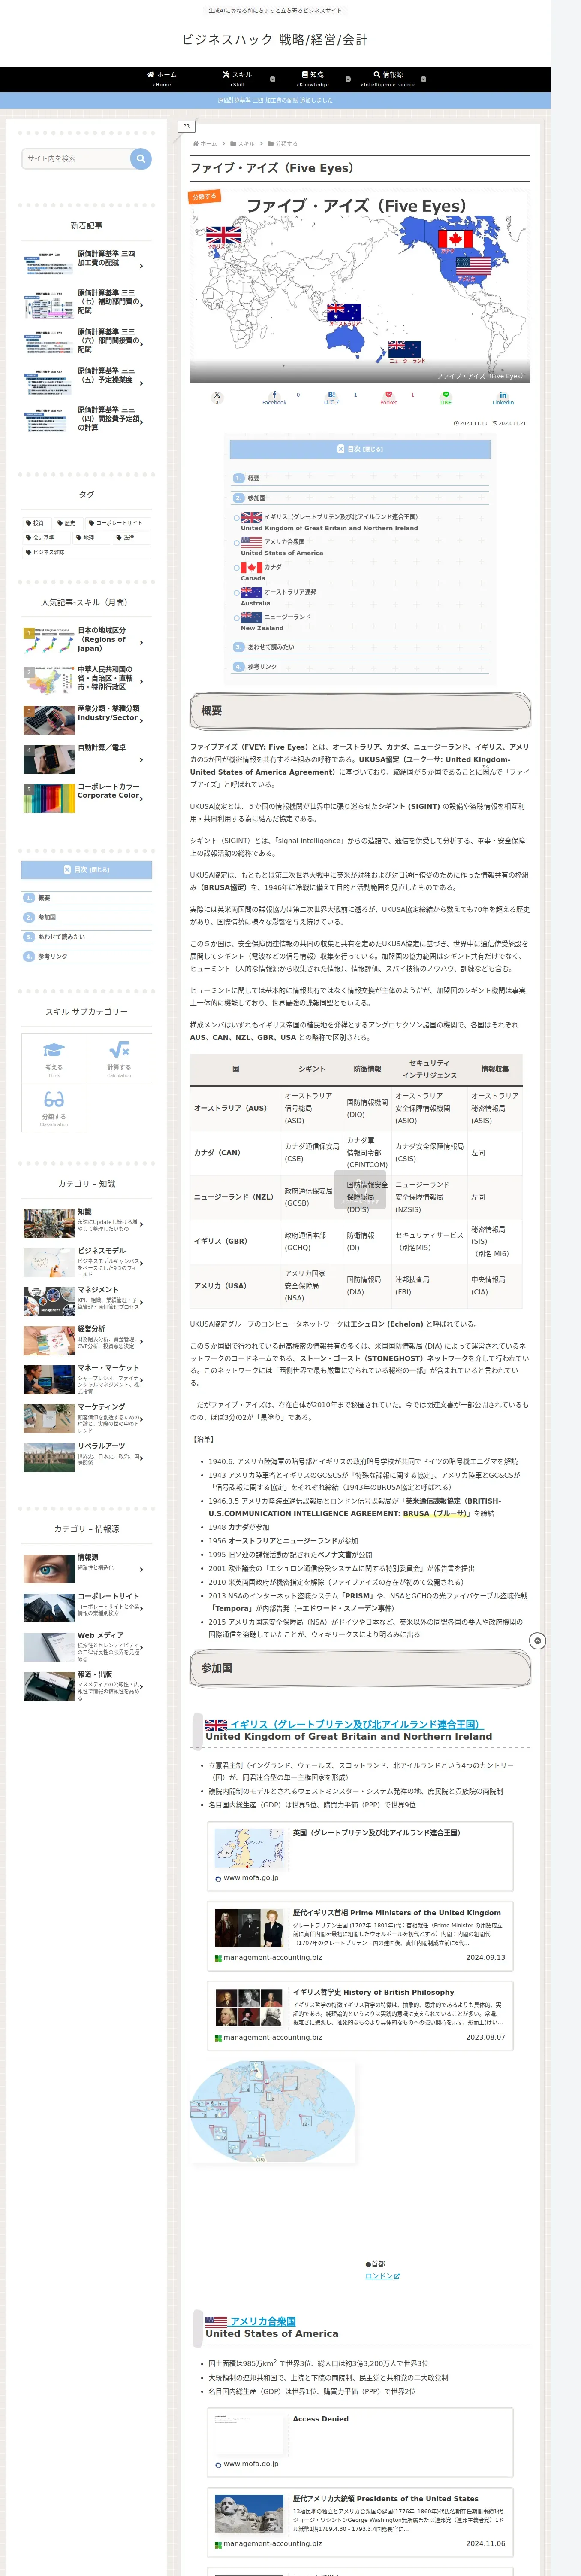Save article to Pocket
The image size is (581, 2576).
388,397
